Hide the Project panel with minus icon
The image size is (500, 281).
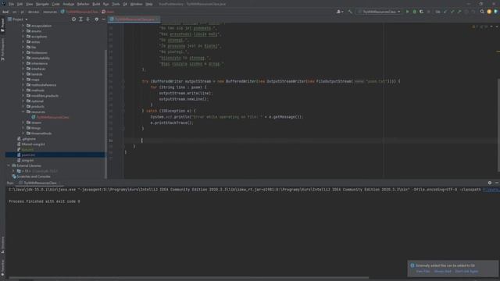104,19
